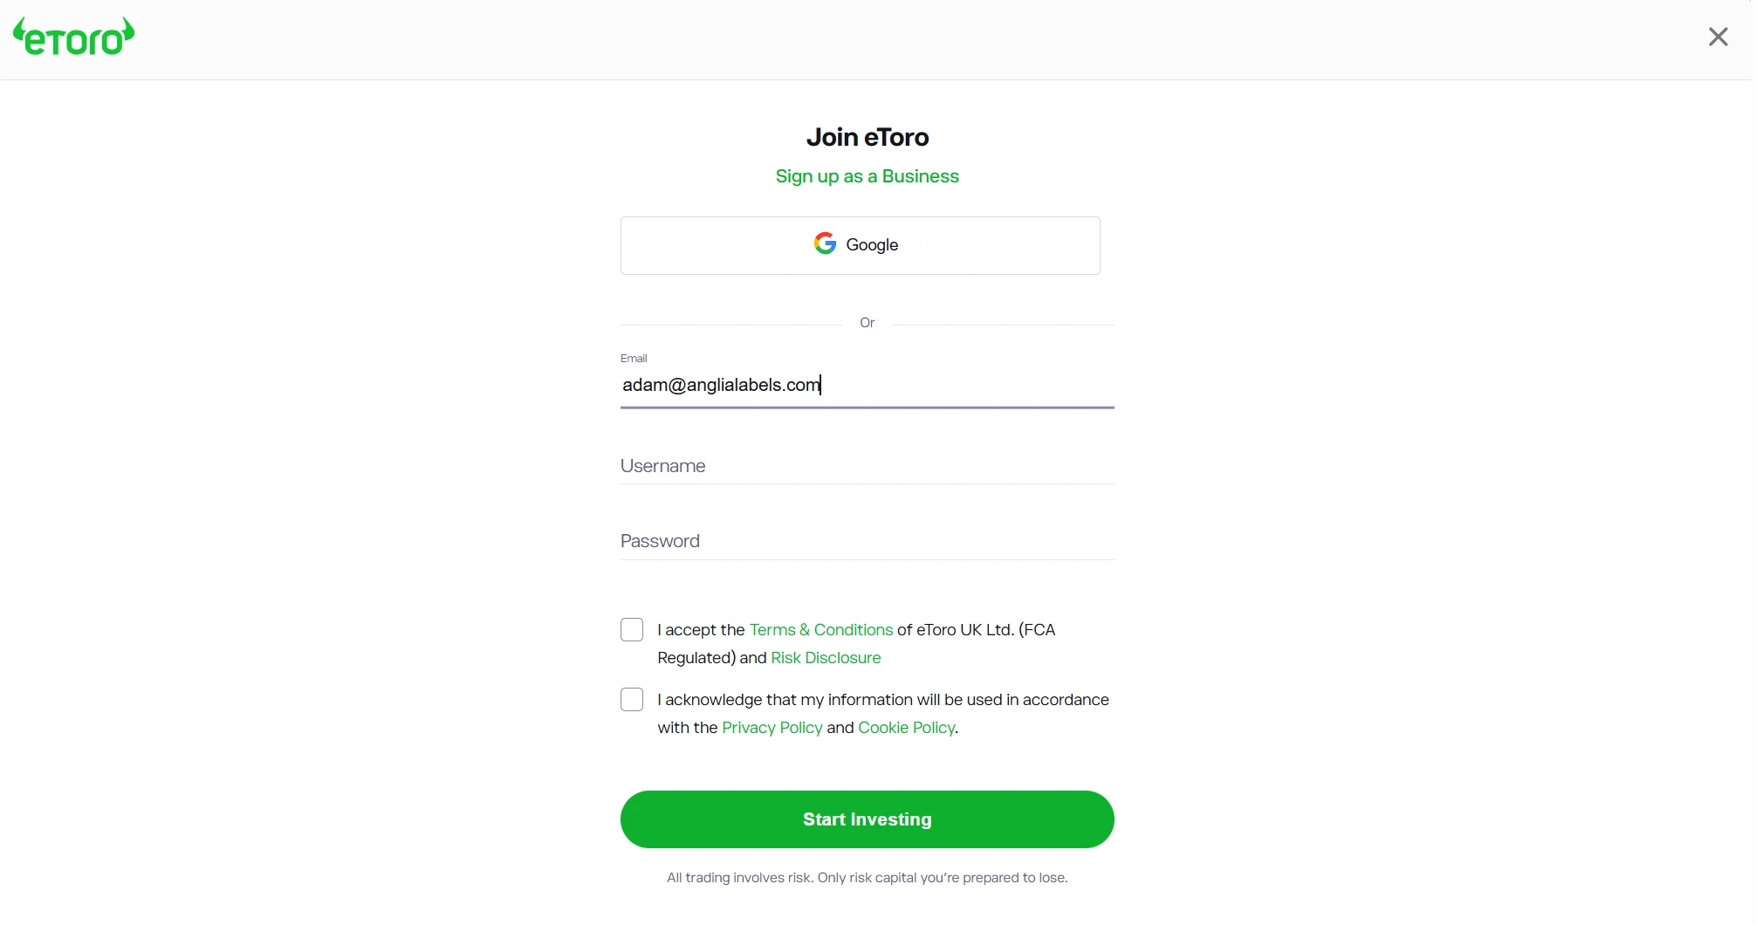Viewport: 1756px width, 925px height.
Task: Open the Terms & Conditions link
Action: [820, 630]
